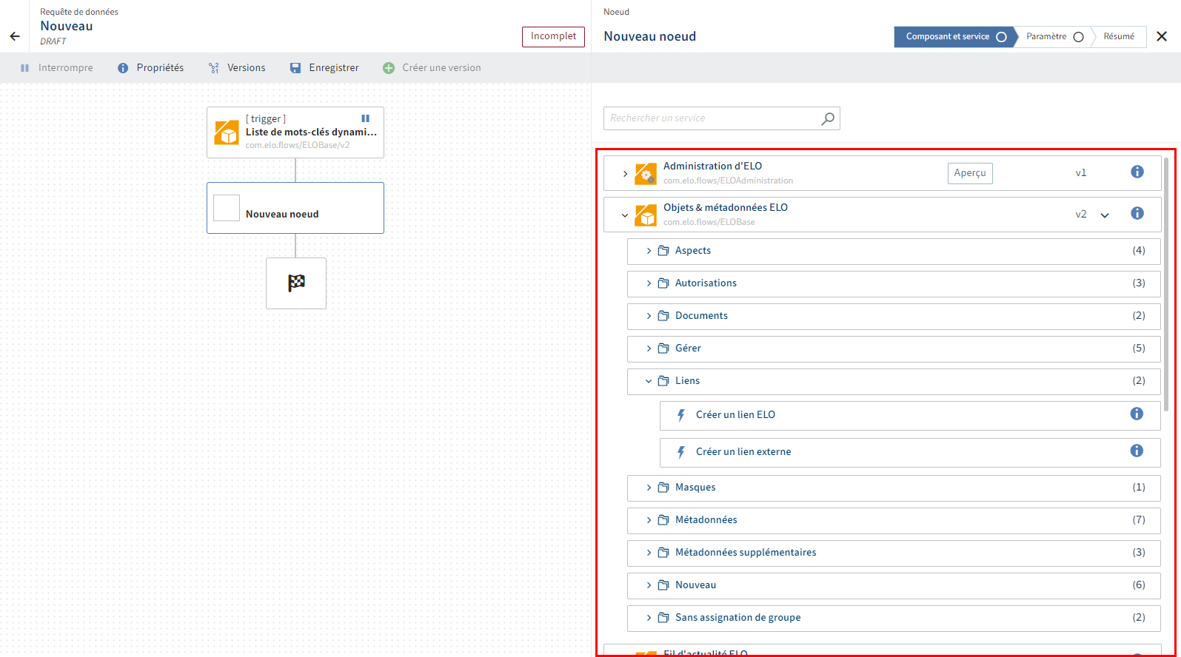Click the search magnifier icon

tap(828, 118)
